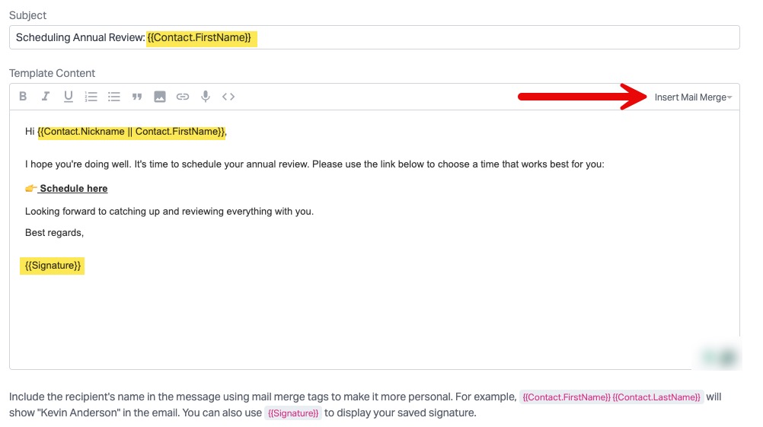
Task: Click the "Schedule here" link
Action: pos(74,189)
